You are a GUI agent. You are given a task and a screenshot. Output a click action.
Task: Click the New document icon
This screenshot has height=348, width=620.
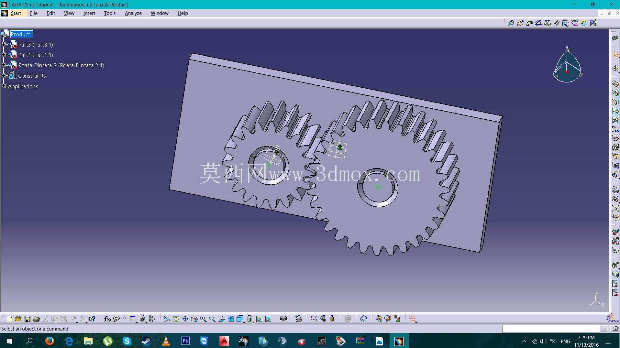click(x=9, y=319)
